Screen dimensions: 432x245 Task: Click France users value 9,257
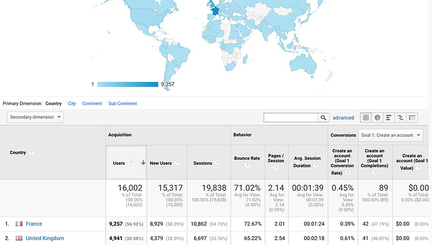(x=116, y=224)
